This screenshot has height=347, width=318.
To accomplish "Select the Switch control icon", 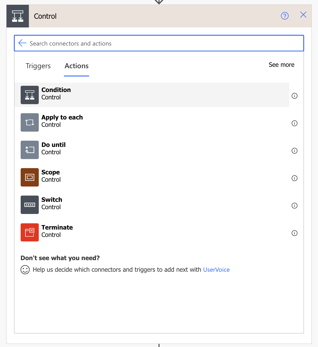I will (30, 205).
